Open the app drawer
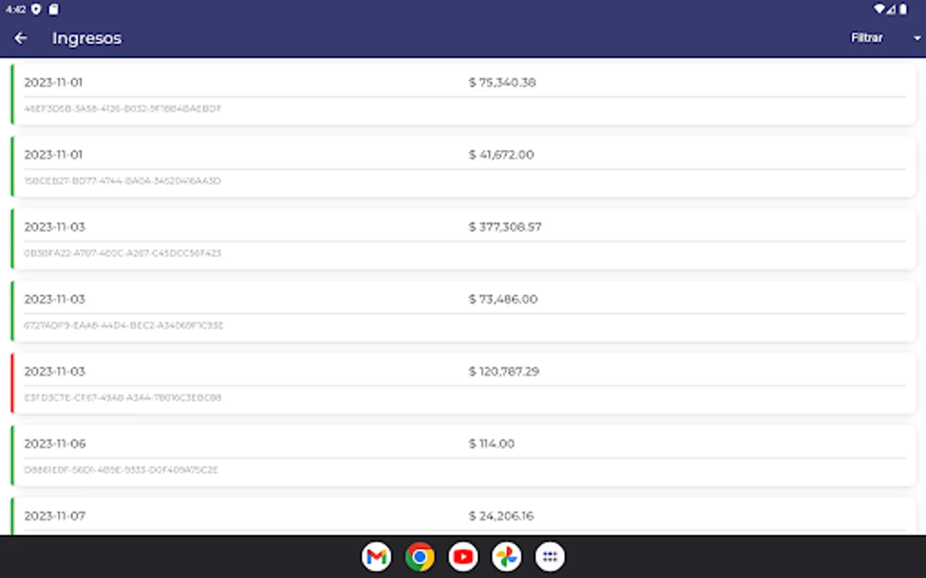 point(550,556)
